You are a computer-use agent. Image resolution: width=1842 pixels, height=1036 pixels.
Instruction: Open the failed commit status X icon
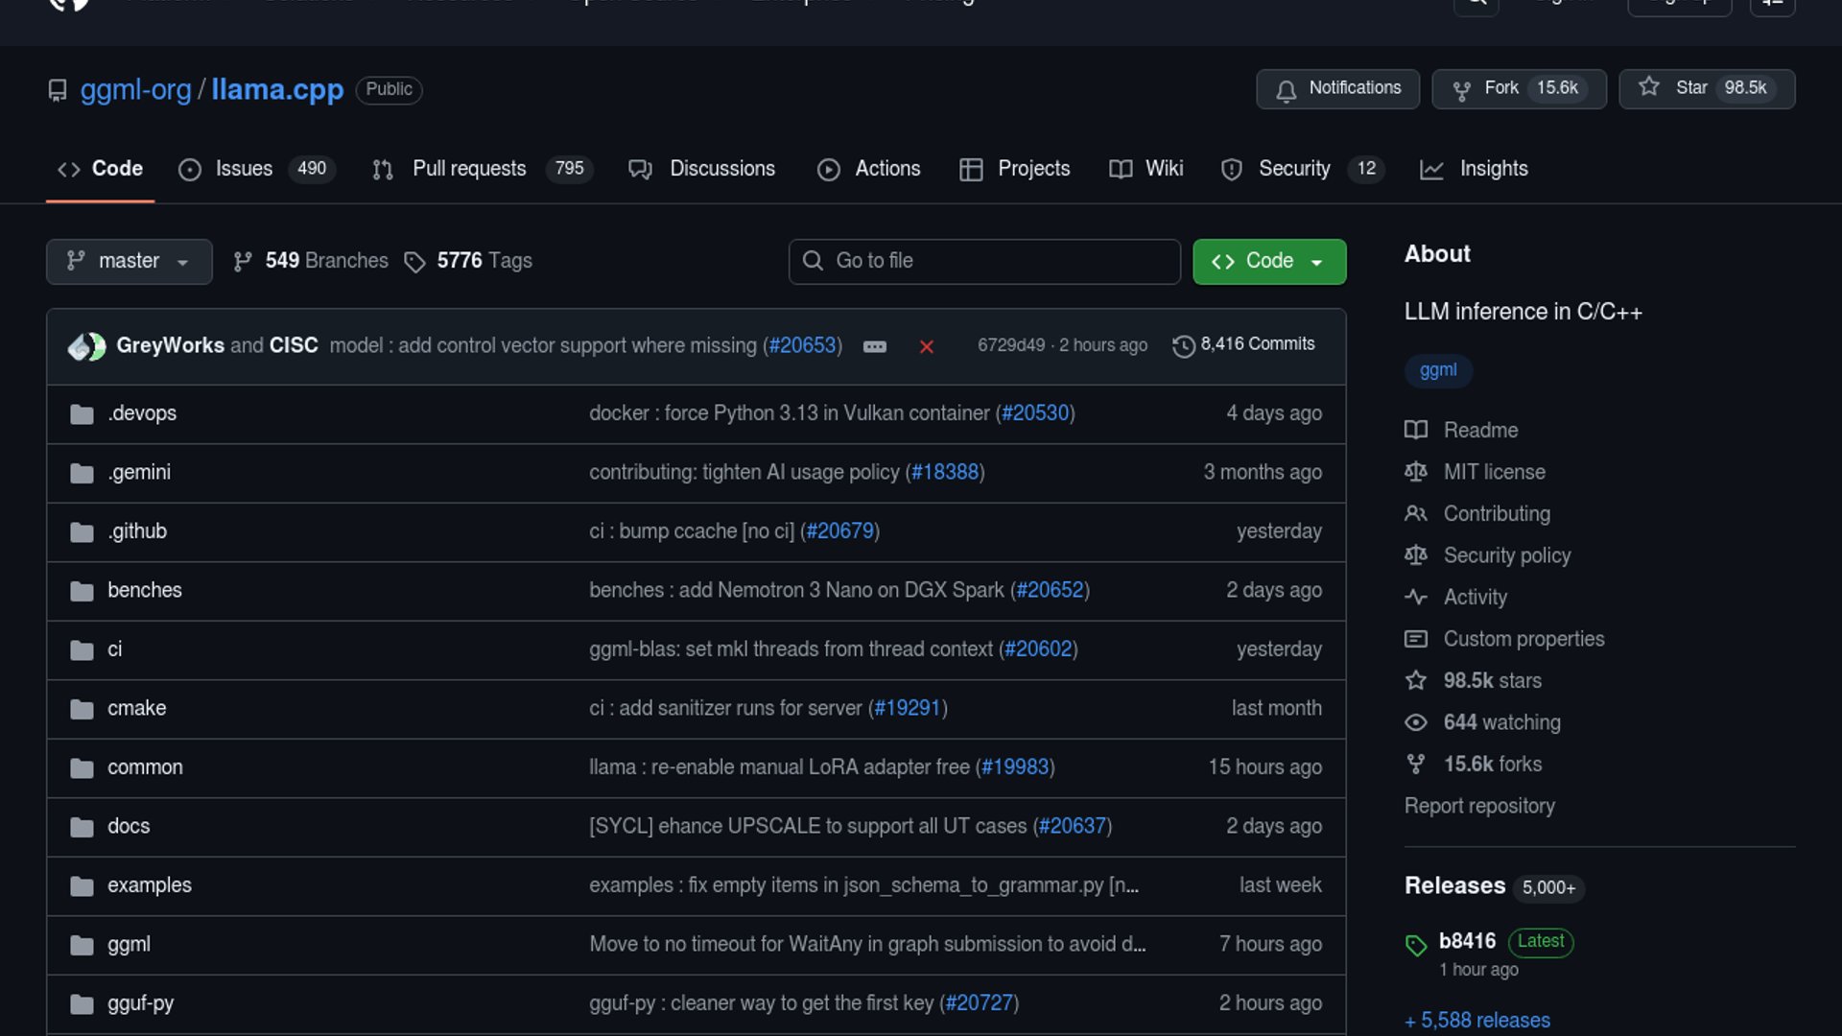(926, 346)
